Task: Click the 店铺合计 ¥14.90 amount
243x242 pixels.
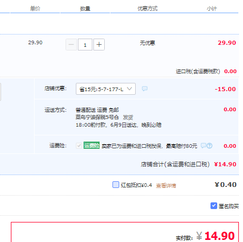Action: (225, 164)
